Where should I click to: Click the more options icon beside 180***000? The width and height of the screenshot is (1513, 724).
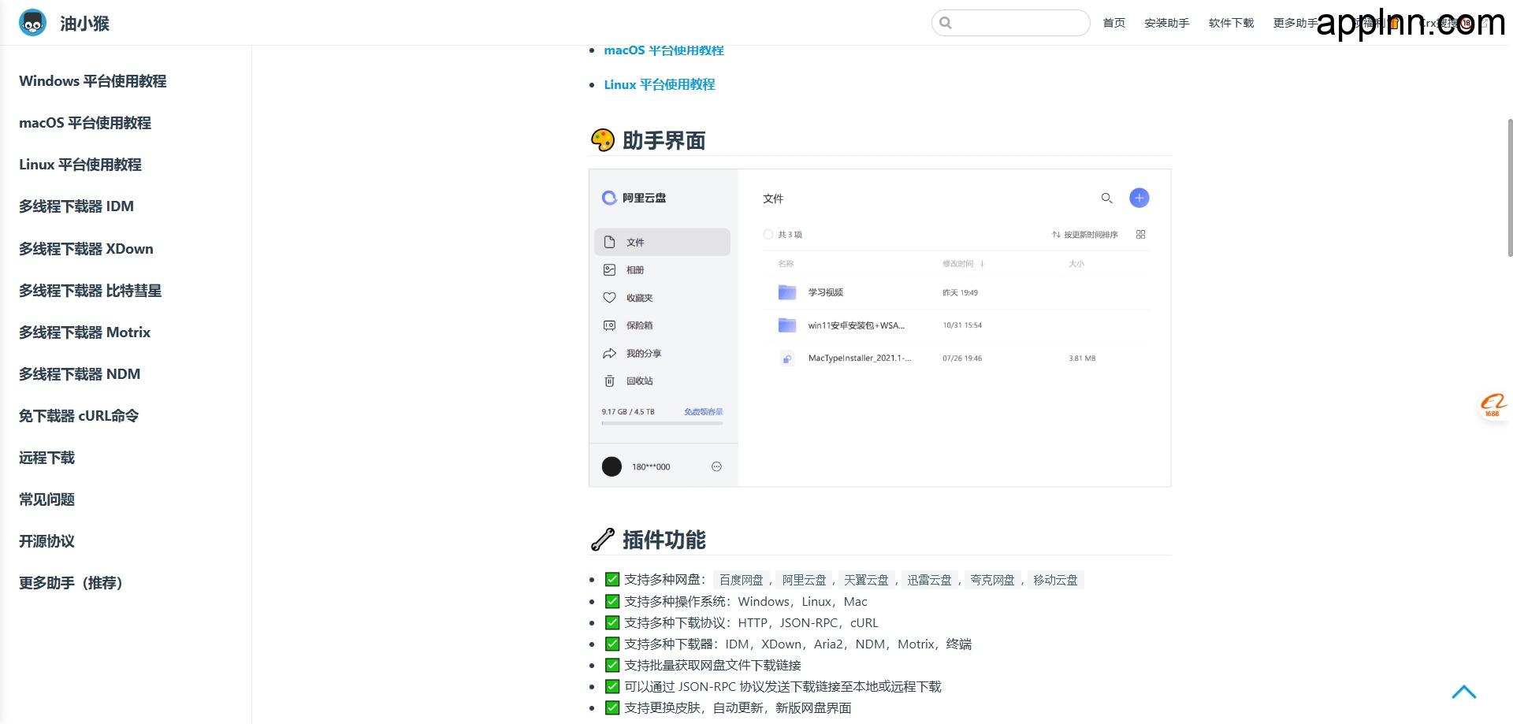[716, 466]
